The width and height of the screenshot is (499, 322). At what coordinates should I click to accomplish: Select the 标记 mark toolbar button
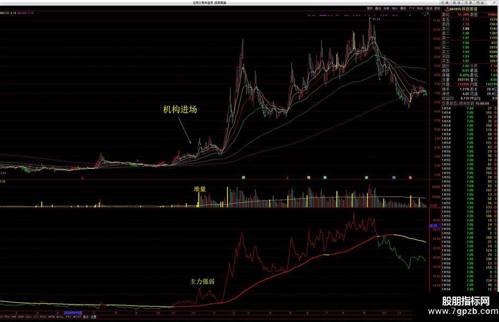420,8
